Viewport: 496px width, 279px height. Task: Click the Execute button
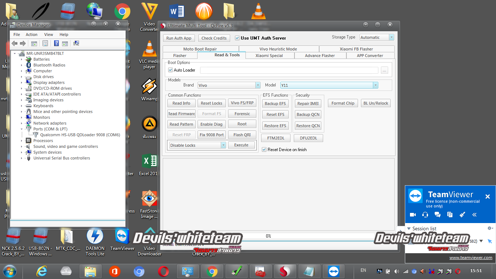(x=241, y=145)
